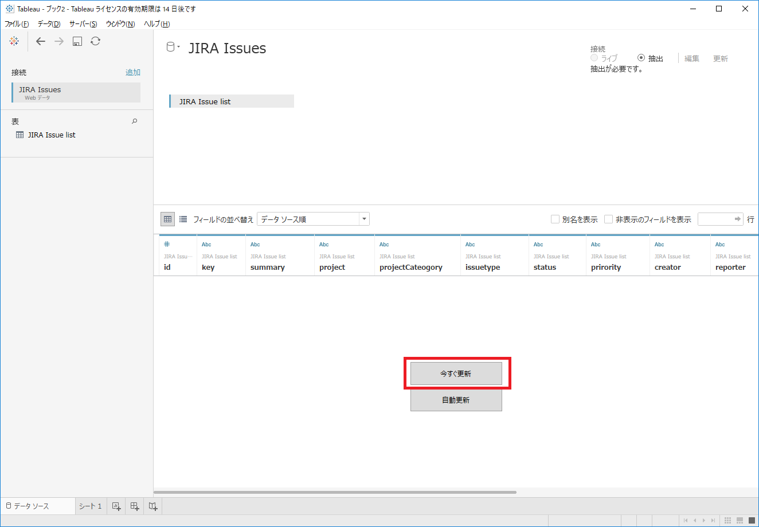Open the データ menu
The width and height of the screenshot is (759, 527).
pyautogui.click(x=49, y=24)
